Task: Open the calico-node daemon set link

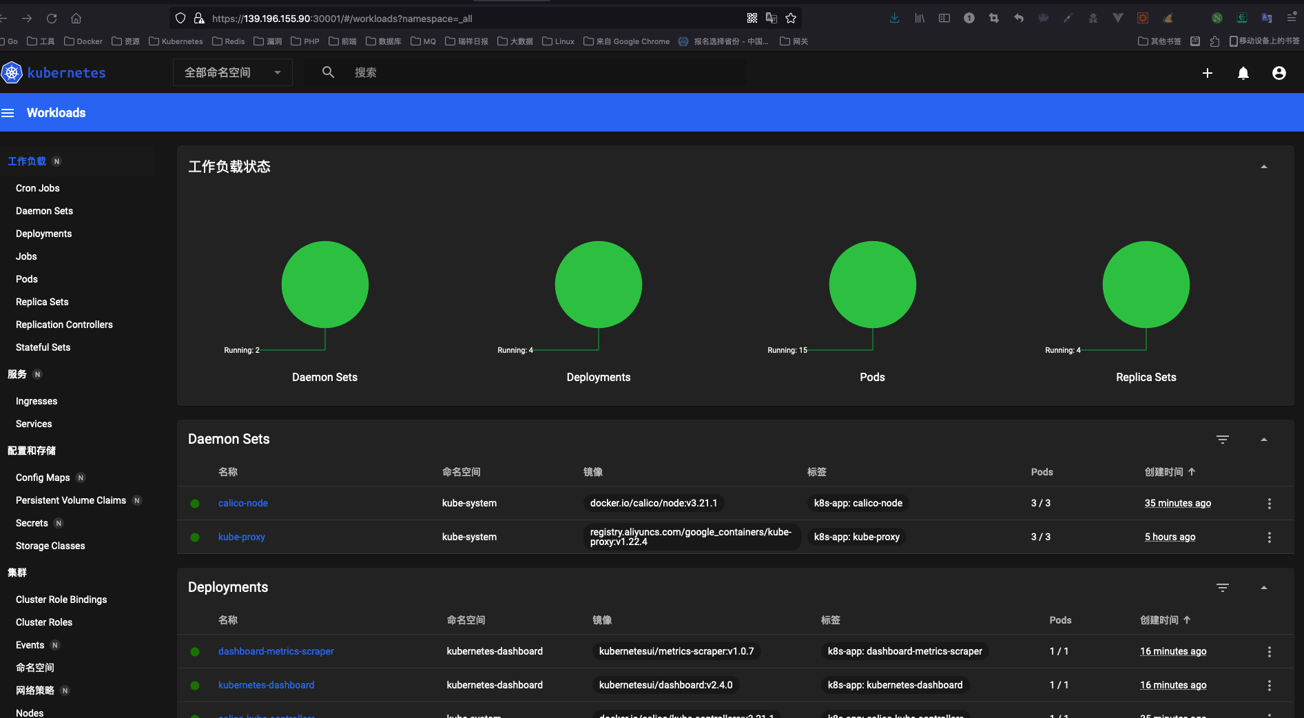Action: coord(243,504)
